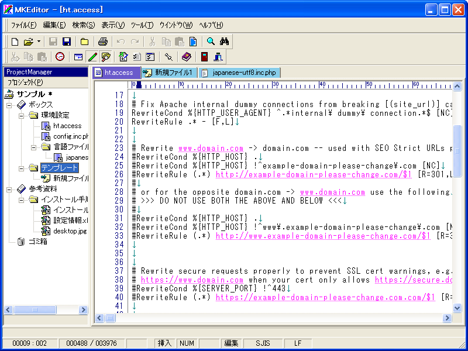Print the document with the printer icon
468x351 pixels.
point(103,42)
